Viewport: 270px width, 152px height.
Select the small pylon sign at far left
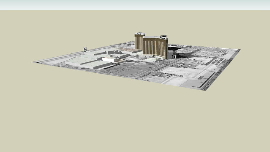[85, 50]
